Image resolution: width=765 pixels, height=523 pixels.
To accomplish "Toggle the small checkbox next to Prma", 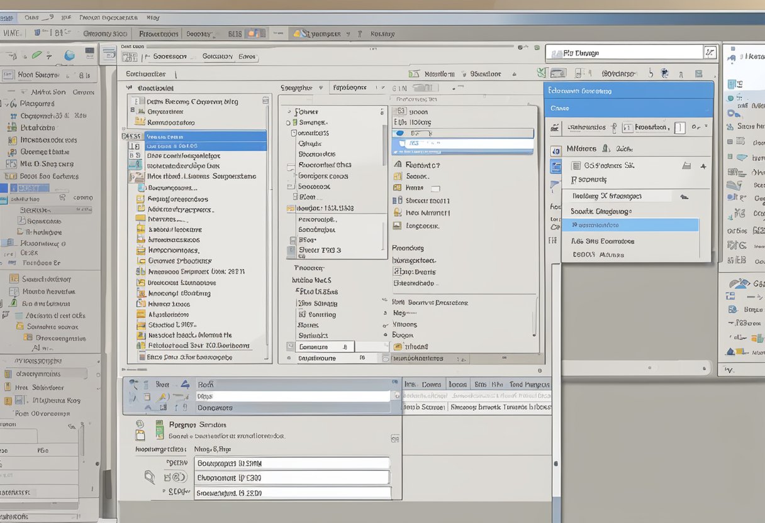I will [435, 188].
